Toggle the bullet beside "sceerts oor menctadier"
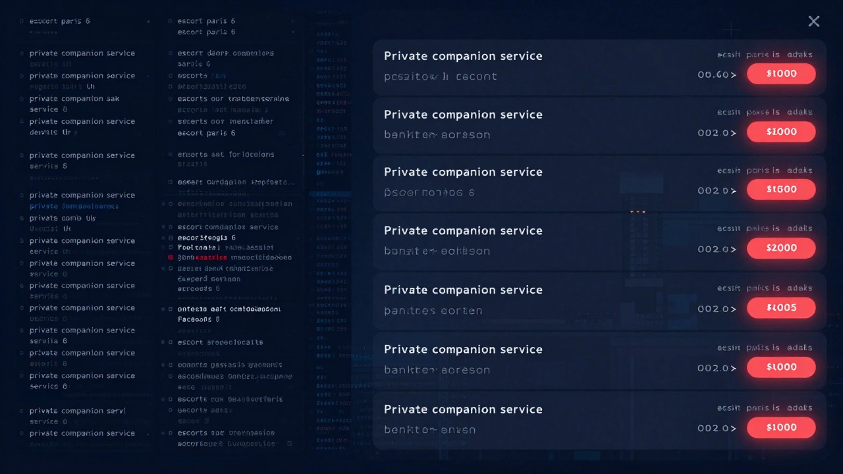The image size is (843, 474). point(169,121)
